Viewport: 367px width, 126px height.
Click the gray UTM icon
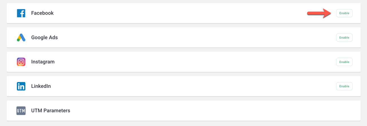[x=21, y=111]
